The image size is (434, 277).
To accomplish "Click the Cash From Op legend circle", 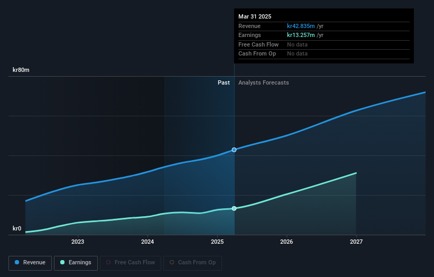I will point(172,262).
